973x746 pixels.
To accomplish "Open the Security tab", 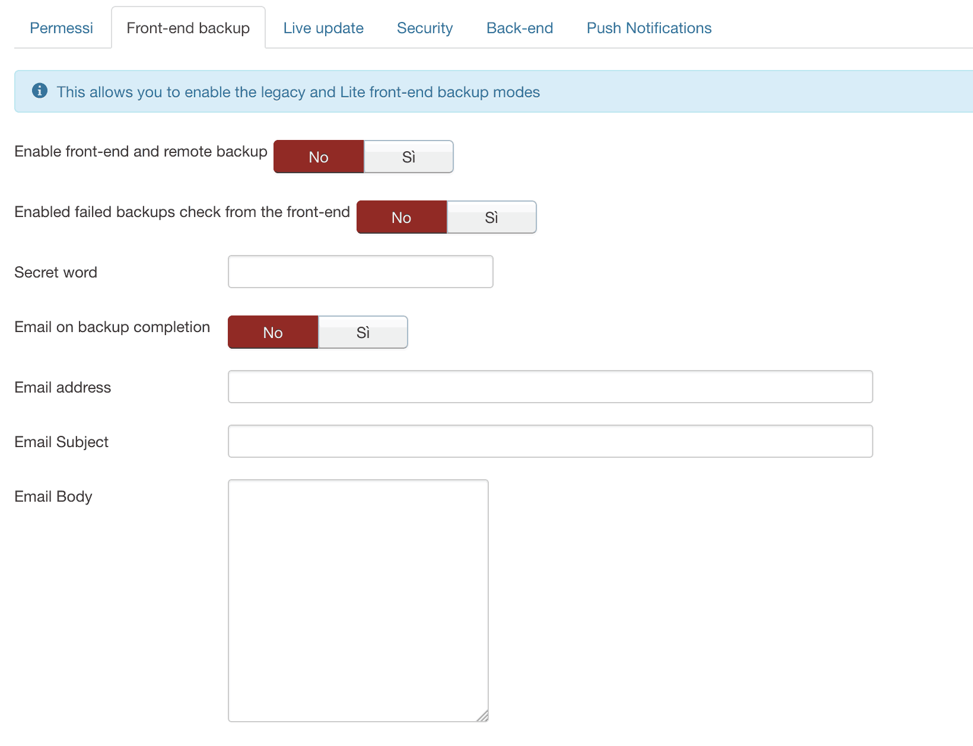I will point(425,28).
